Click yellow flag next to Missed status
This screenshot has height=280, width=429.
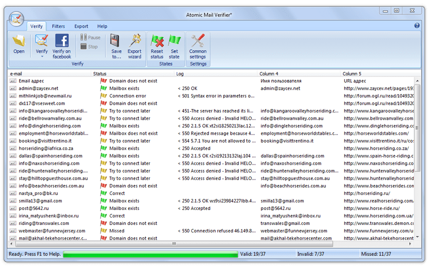pyautogui.click(x=104, y=231)
